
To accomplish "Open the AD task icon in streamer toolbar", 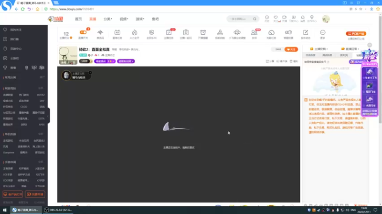I will tap(117, 32).
